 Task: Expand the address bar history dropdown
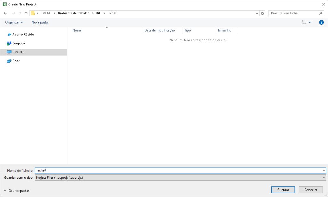click(257, 13)
